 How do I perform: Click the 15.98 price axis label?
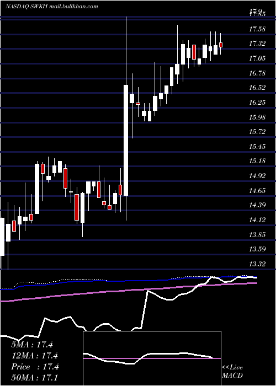(x=258, y=117)
